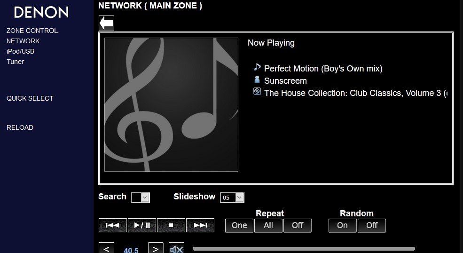The image size is (463, 253).
Task: Select NETWORK in the sidebar
Action: coord(23,41)
